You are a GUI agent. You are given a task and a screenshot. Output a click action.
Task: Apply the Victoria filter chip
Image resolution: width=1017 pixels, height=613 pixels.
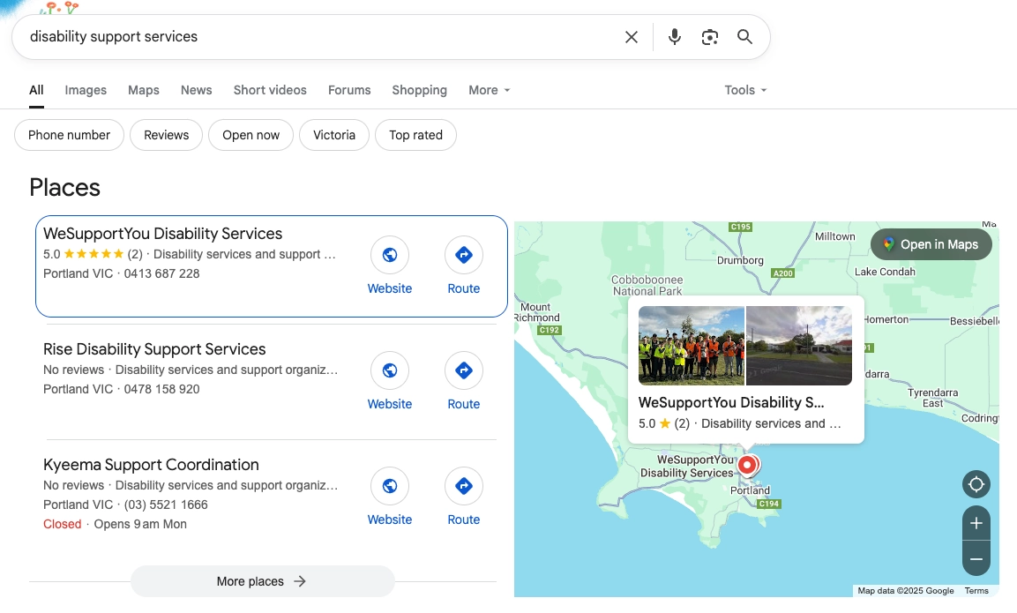[334, 135]
